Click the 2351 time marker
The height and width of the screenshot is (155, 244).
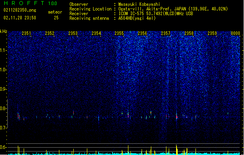click(x=26, y=33)
